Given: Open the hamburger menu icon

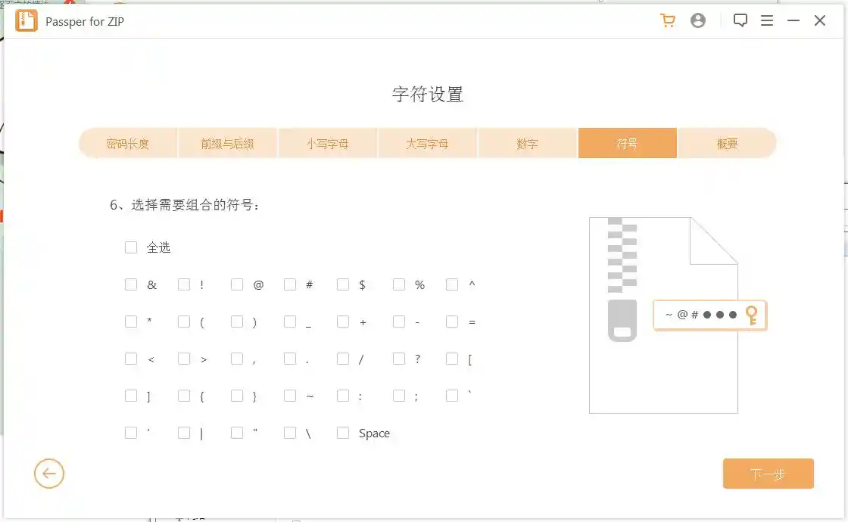Looking at the screenshot, I should (767, 20).
